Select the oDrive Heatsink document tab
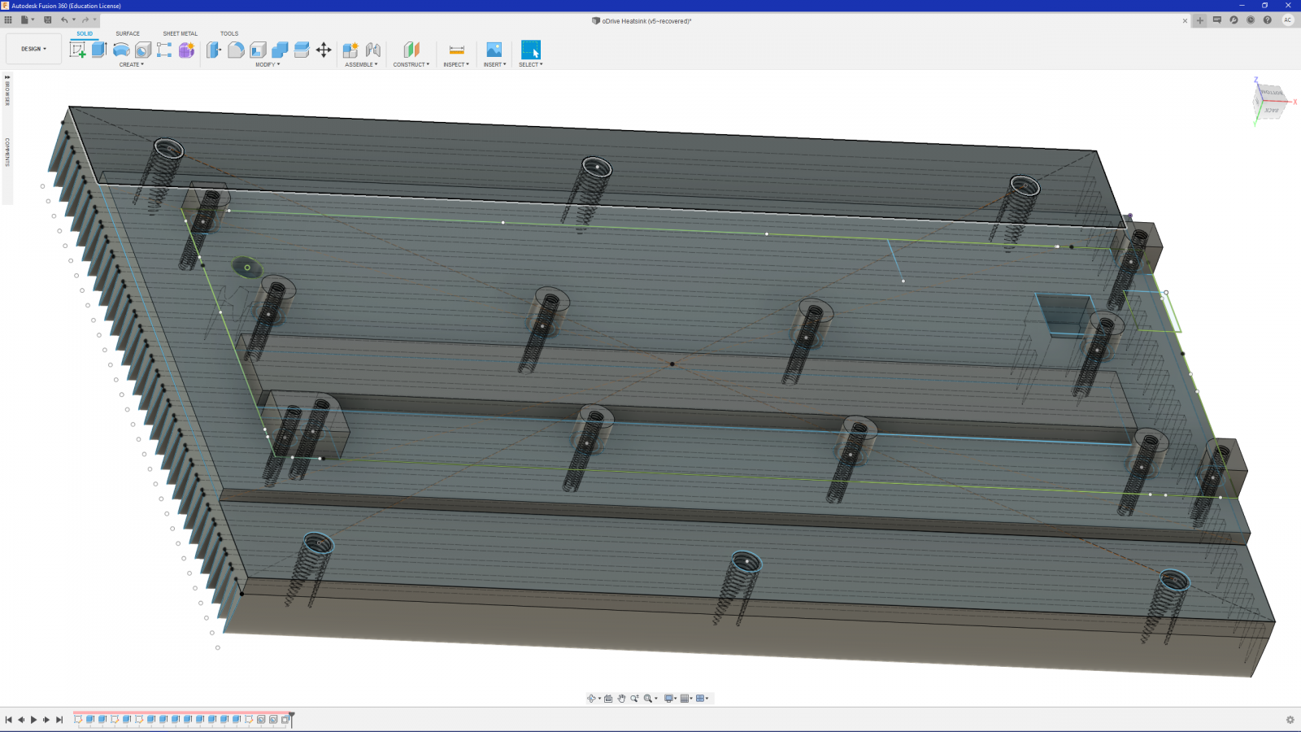Screen dimensions: 1301x732 tap(642, 21)
